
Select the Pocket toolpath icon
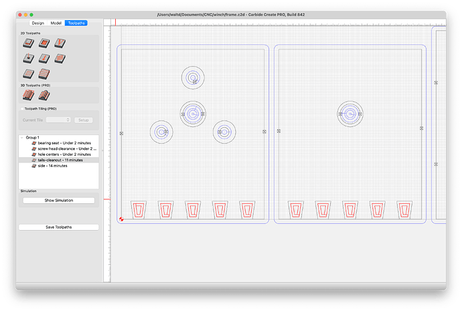click(44, 43)
